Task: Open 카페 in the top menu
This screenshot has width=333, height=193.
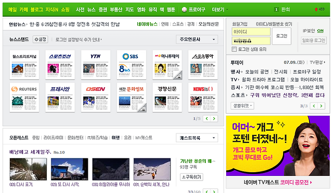Action: [x=24, y=10]
